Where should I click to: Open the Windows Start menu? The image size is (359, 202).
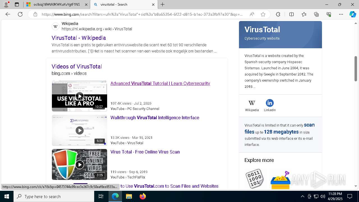7,196
